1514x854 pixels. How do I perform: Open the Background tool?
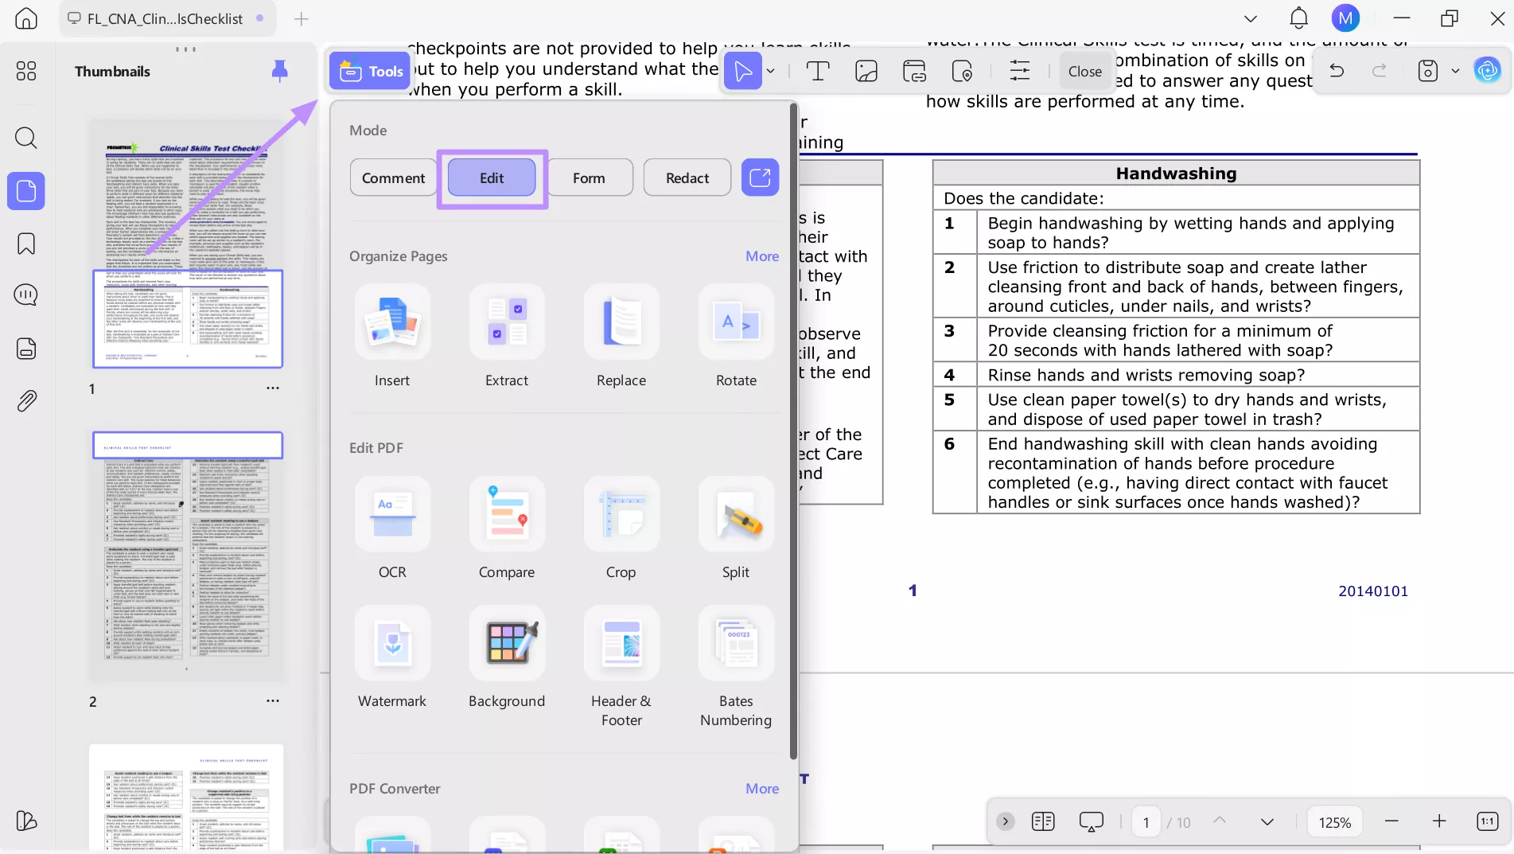[x=507, y=643]
